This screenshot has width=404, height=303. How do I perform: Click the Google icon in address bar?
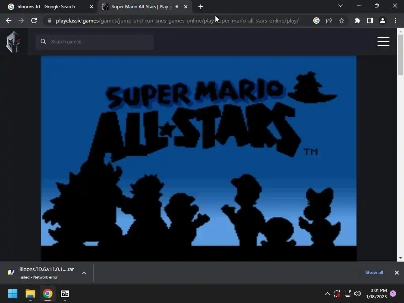pyautogui.click(x=316, y=21)
